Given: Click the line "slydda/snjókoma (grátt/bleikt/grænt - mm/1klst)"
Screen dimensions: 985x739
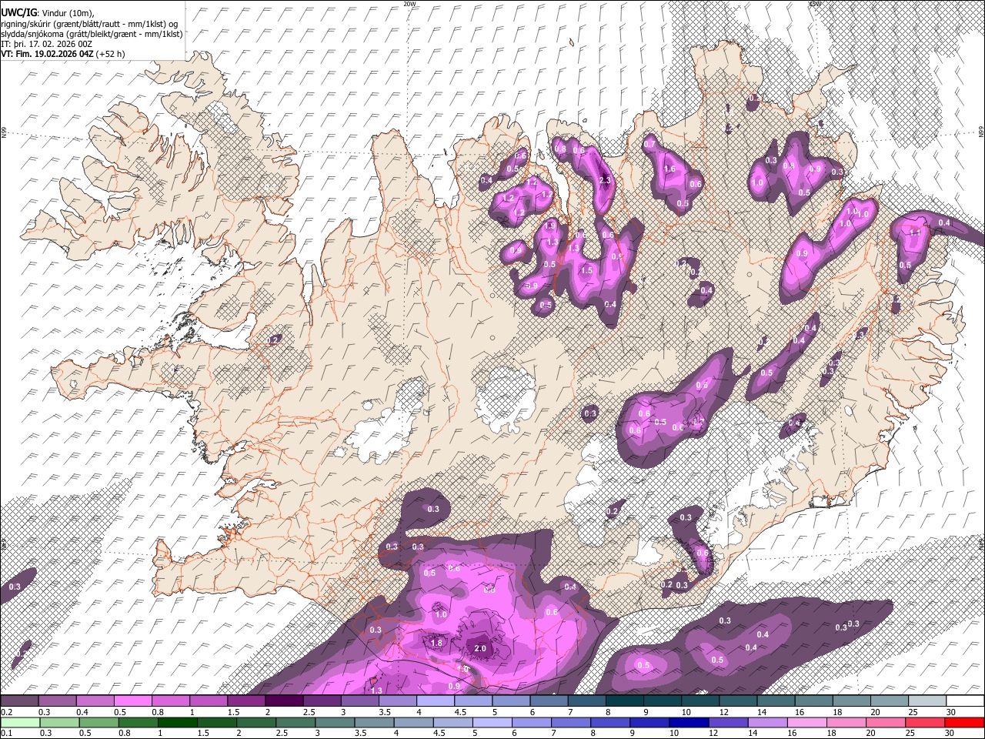Looking at the screenshot, I should 92,33.
